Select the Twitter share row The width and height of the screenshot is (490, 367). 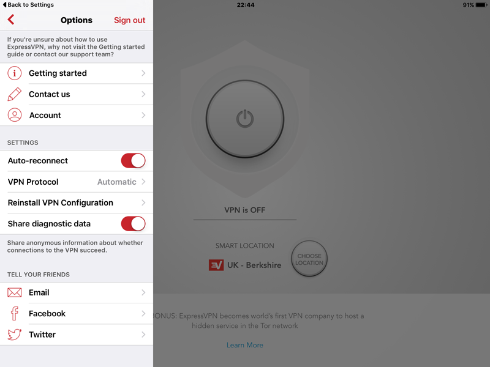[77, 335]
